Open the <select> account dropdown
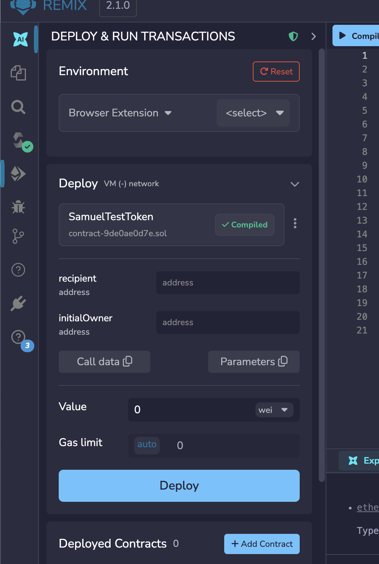Screen dimensions: 379x564 click(253, 113)
